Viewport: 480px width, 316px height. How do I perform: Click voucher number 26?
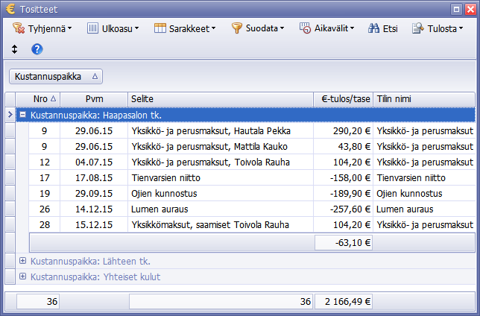click(x=45, y=209)
